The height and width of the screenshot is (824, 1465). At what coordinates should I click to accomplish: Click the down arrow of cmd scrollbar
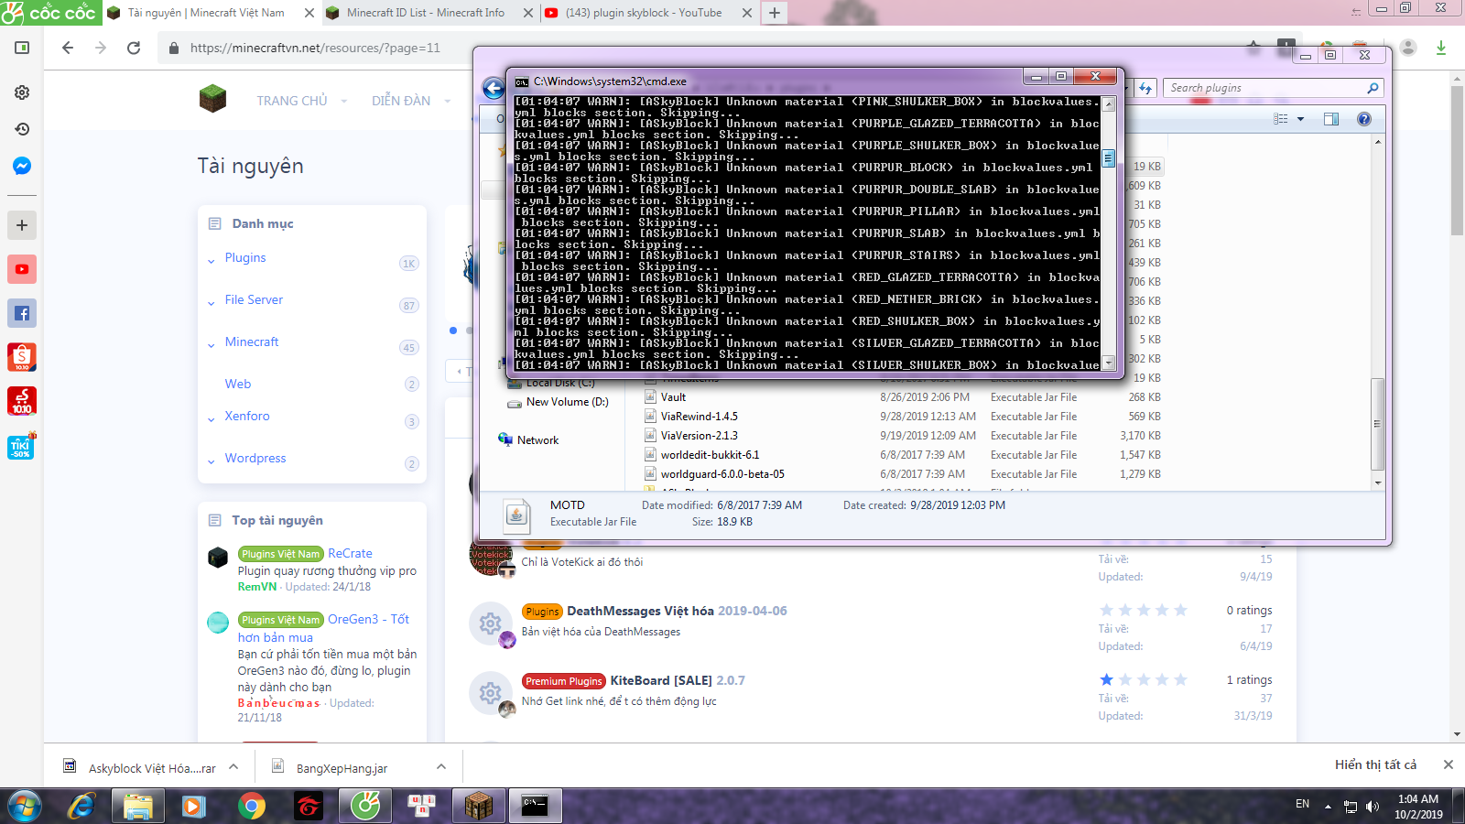click(x=1108, y=363)
